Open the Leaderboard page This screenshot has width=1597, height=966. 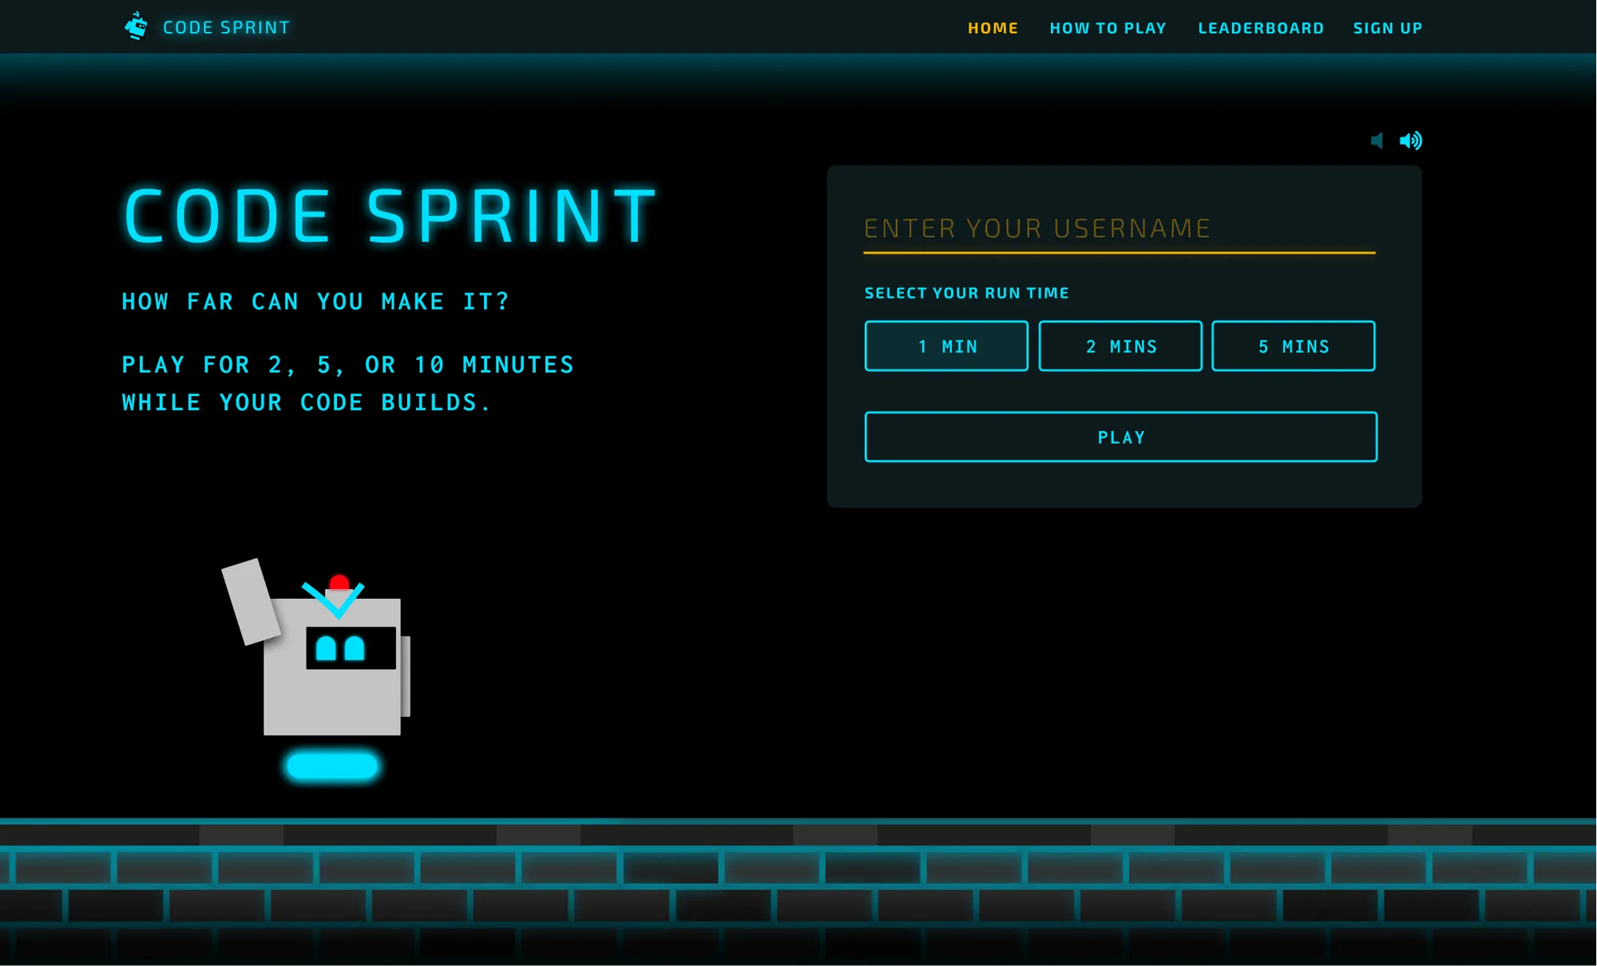pos(1261,28)
